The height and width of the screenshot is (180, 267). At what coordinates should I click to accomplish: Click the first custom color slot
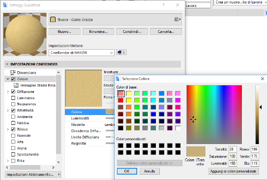[x=121, y=146]
